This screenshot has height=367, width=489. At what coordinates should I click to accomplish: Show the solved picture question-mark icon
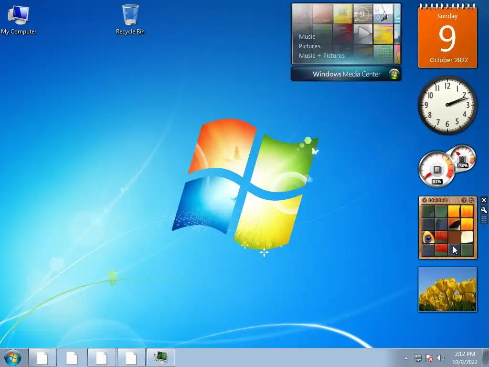point(464,200)
